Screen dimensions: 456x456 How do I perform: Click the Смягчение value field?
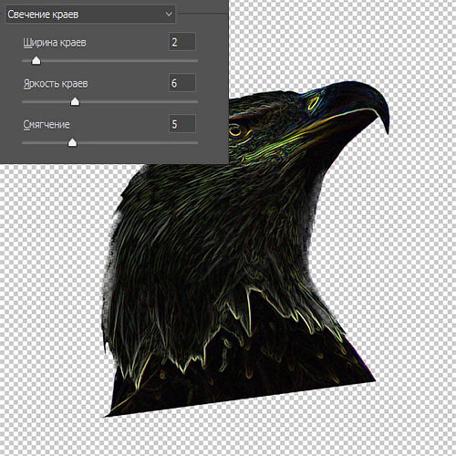[181, 124]
